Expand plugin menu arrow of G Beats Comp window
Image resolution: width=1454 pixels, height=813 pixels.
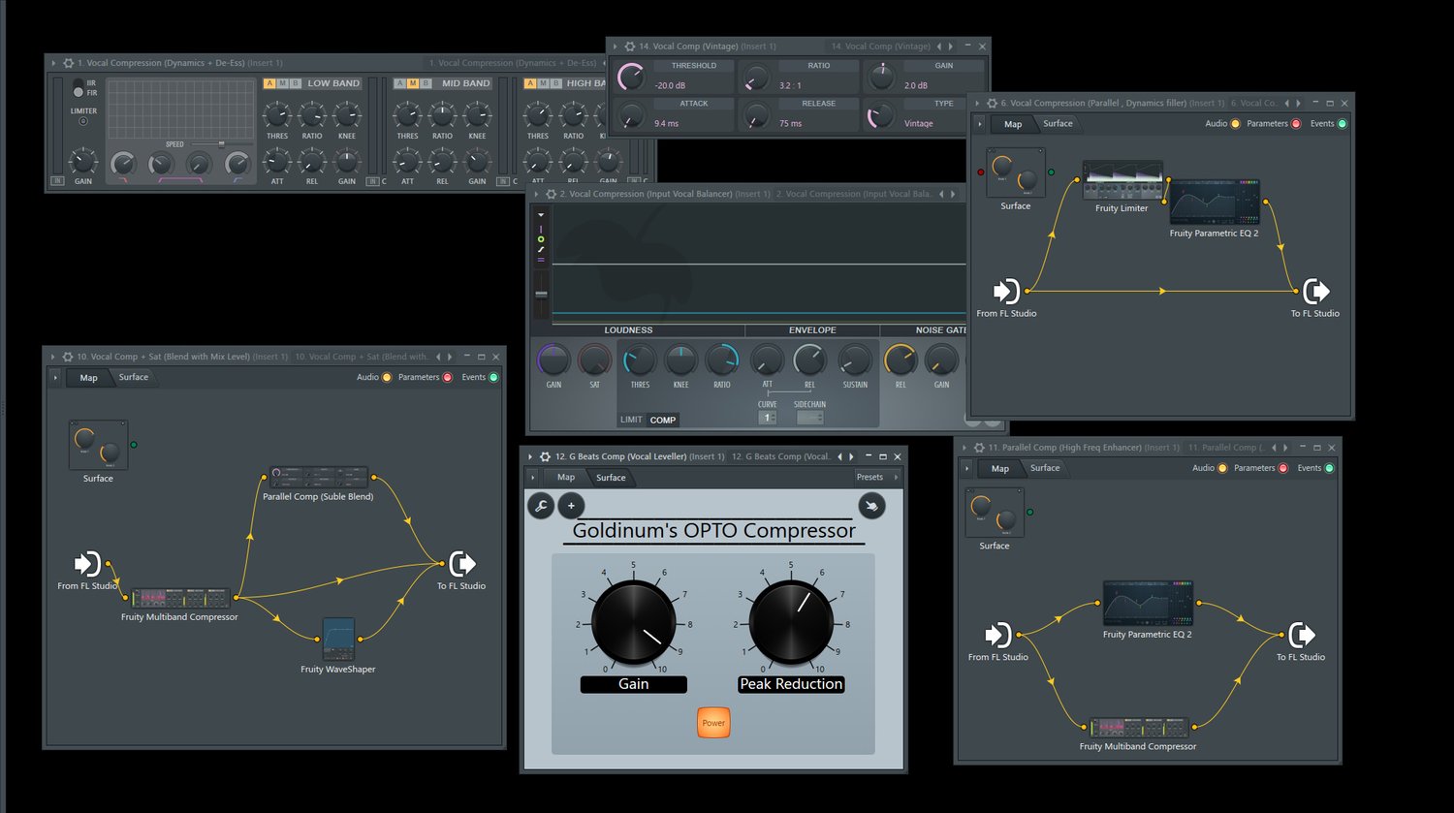click(x=531, y=456)
